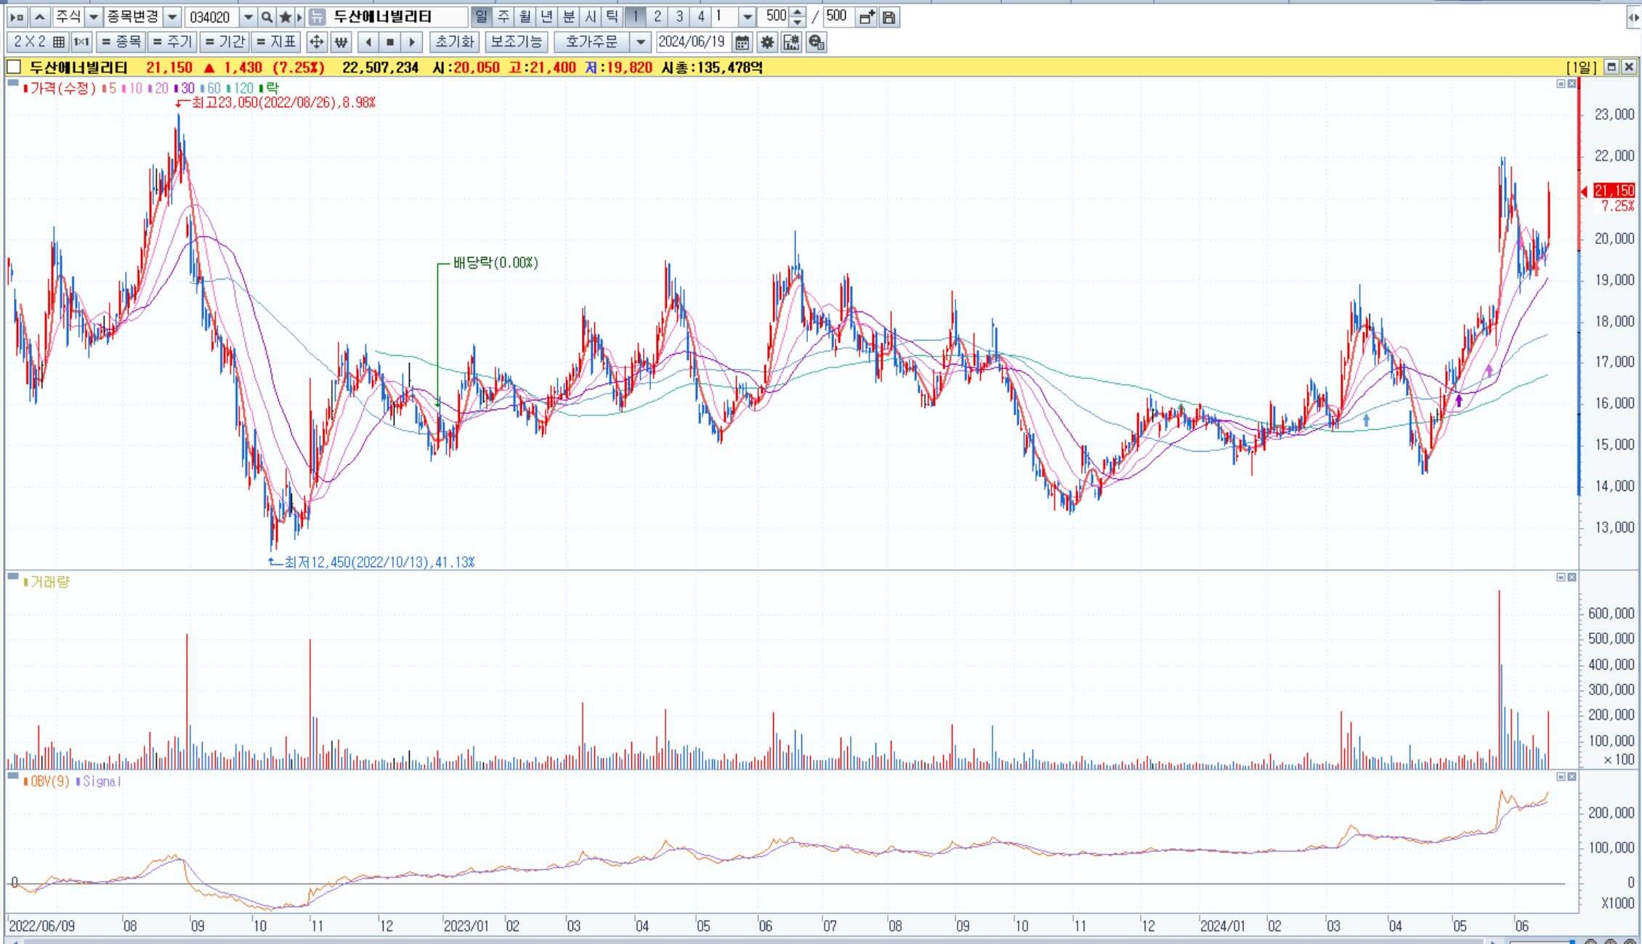Image resolution: width=1642 pixels, height=944 pixels.
Task: Click the 1x1 single chart layout icon
Action: [x=81, y=42]
